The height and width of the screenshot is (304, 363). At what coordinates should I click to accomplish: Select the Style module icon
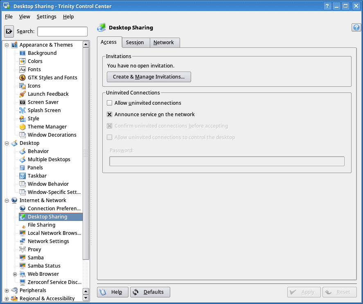click(x=23, y=119)
